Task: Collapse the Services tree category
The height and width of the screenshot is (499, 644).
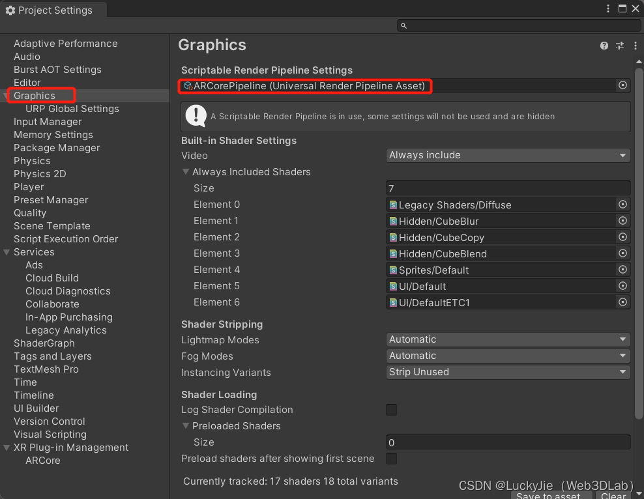Action: coord(6,252)
